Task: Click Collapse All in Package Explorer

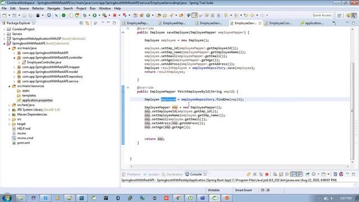Action: (x=81, y=23)
